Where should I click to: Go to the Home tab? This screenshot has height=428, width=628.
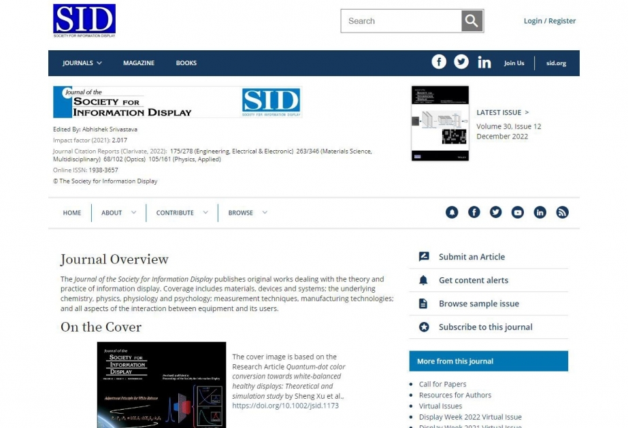72,213
